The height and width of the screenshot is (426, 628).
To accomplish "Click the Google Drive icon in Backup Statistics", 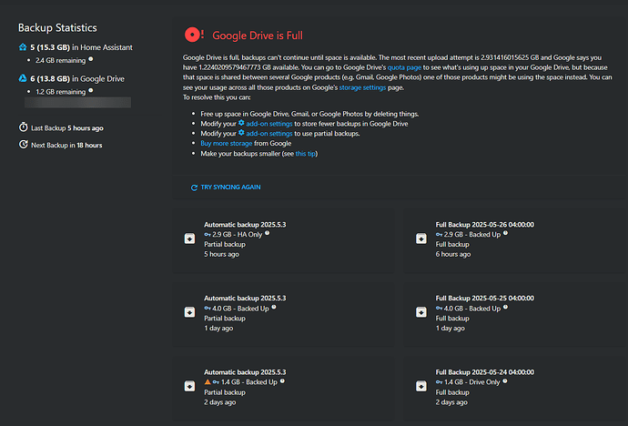I will [23, 78].
